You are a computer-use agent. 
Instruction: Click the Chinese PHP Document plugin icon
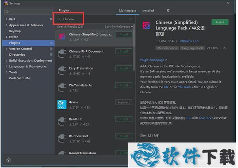62,53
